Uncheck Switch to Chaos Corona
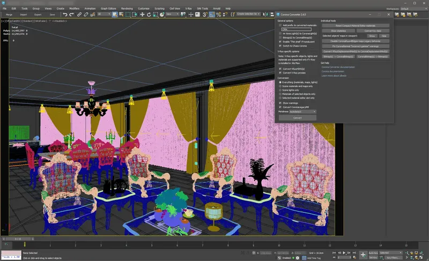Image resolution: width=429 pixels, height=261 pixels. 279,46
